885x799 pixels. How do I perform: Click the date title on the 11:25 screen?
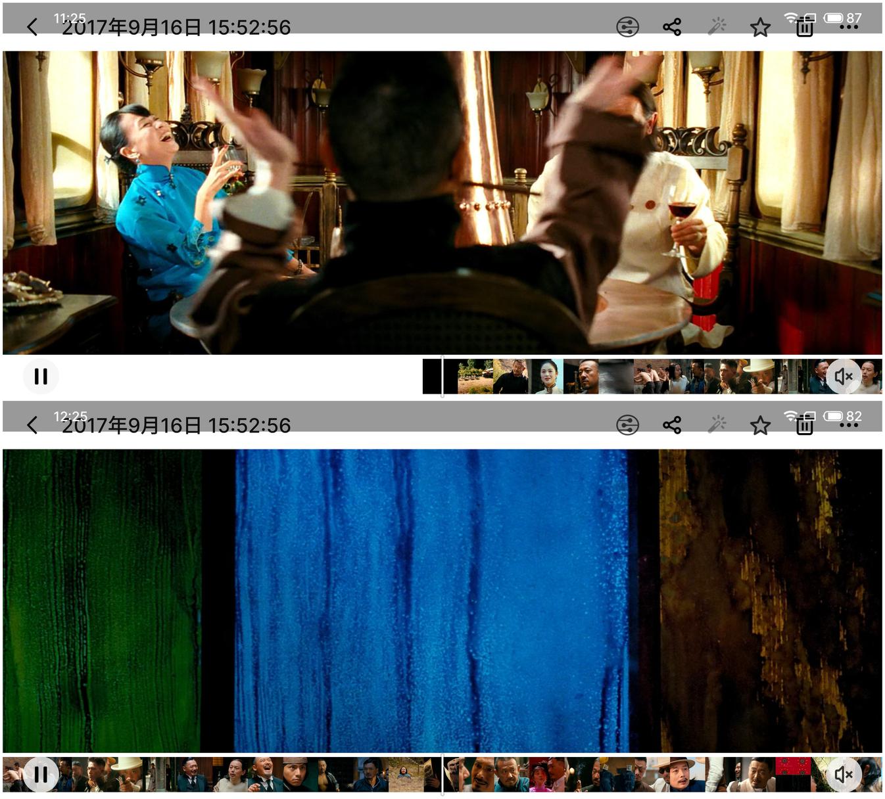pos(176,28)
